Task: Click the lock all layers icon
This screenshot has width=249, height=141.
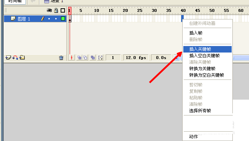Action: (x=56, y=10)
